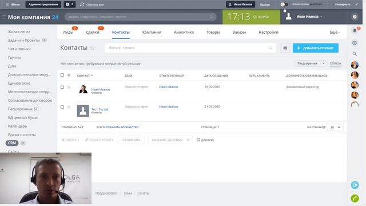Open the На странице 20 dropdown
The width and height of the screenshot is (366, 206).
pyautogui.click(x=335, y=127)
